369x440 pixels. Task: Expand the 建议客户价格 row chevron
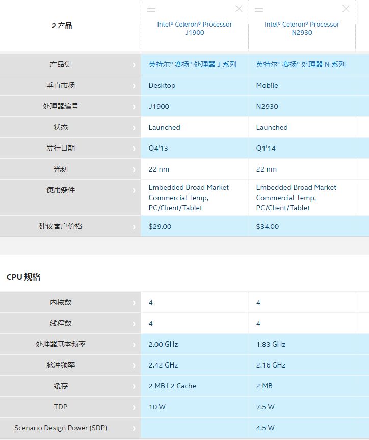click(x=134, y=227)
